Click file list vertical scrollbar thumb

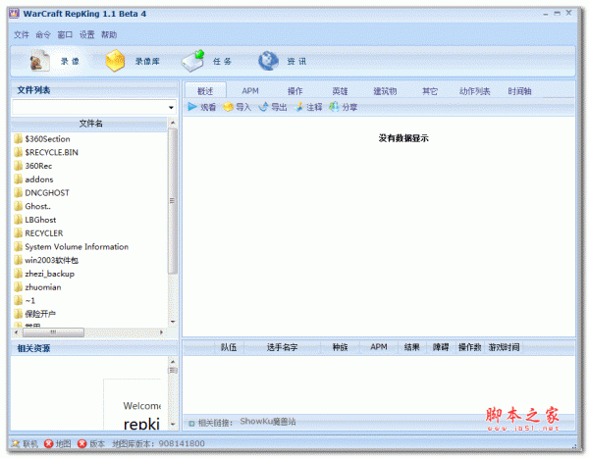click(173, 201)
